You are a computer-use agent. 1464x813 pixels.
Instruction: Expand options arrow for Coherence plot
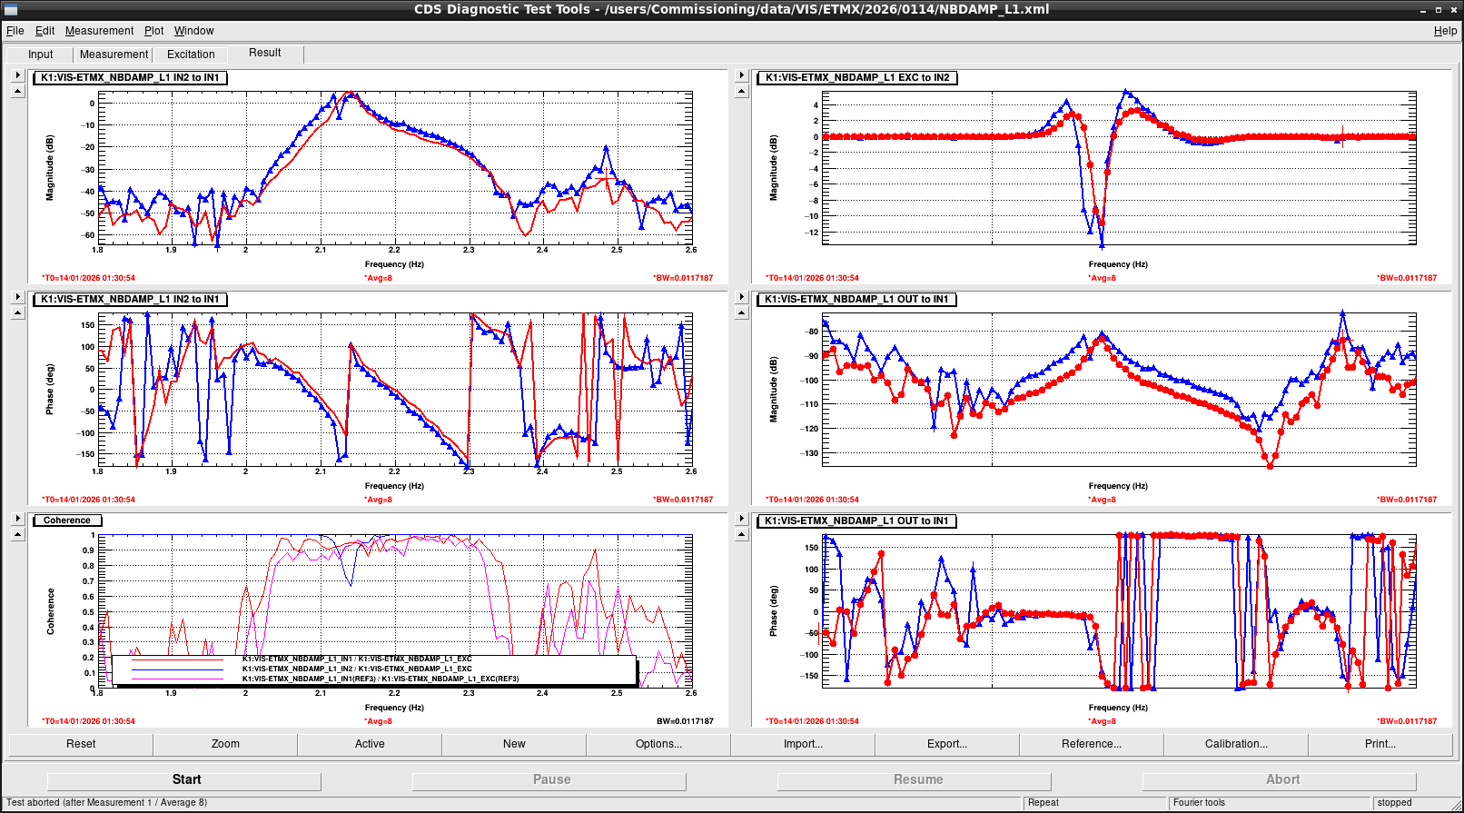[17, 519]
